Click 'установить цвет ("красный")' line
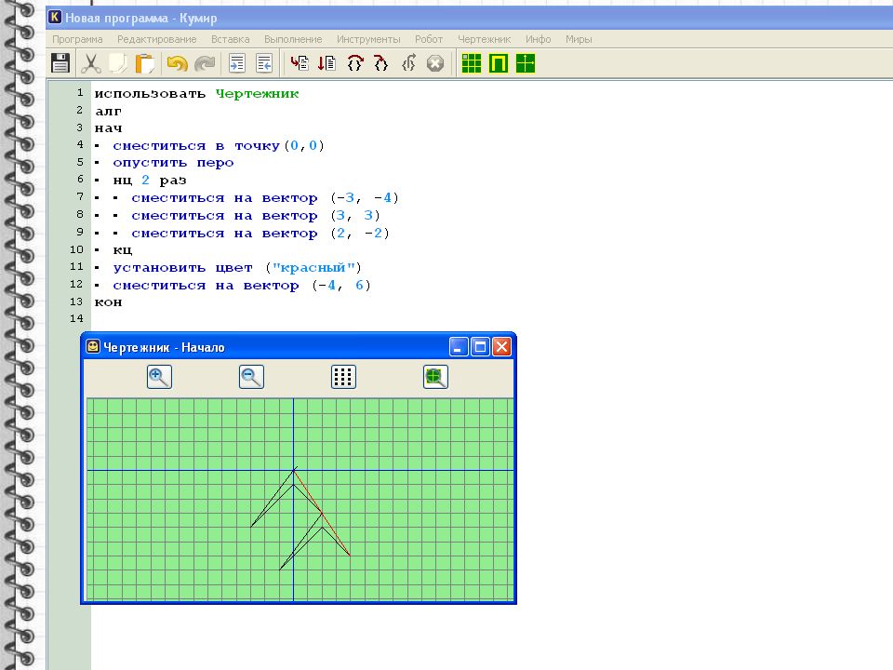The image size is (893, 670). pyautogui.click(x=237, y=268)
